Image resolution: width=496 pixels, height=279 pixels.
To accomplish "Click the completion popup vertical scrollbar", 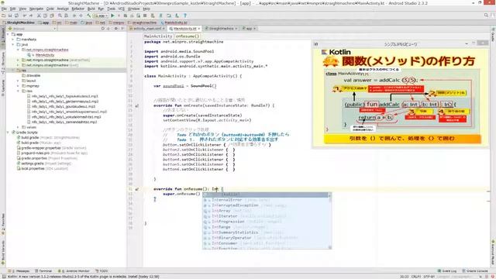I will 330,221.
